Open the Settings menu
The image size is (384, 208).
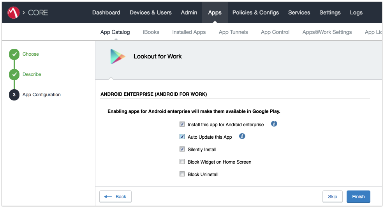tap(330, 12)
